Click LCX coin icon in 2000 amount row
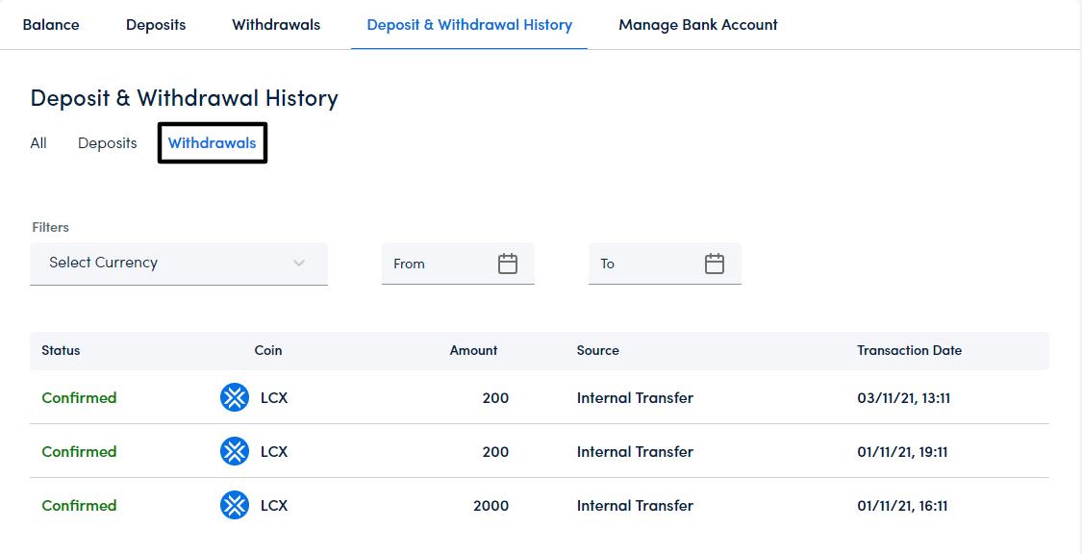 click(235, 505)
